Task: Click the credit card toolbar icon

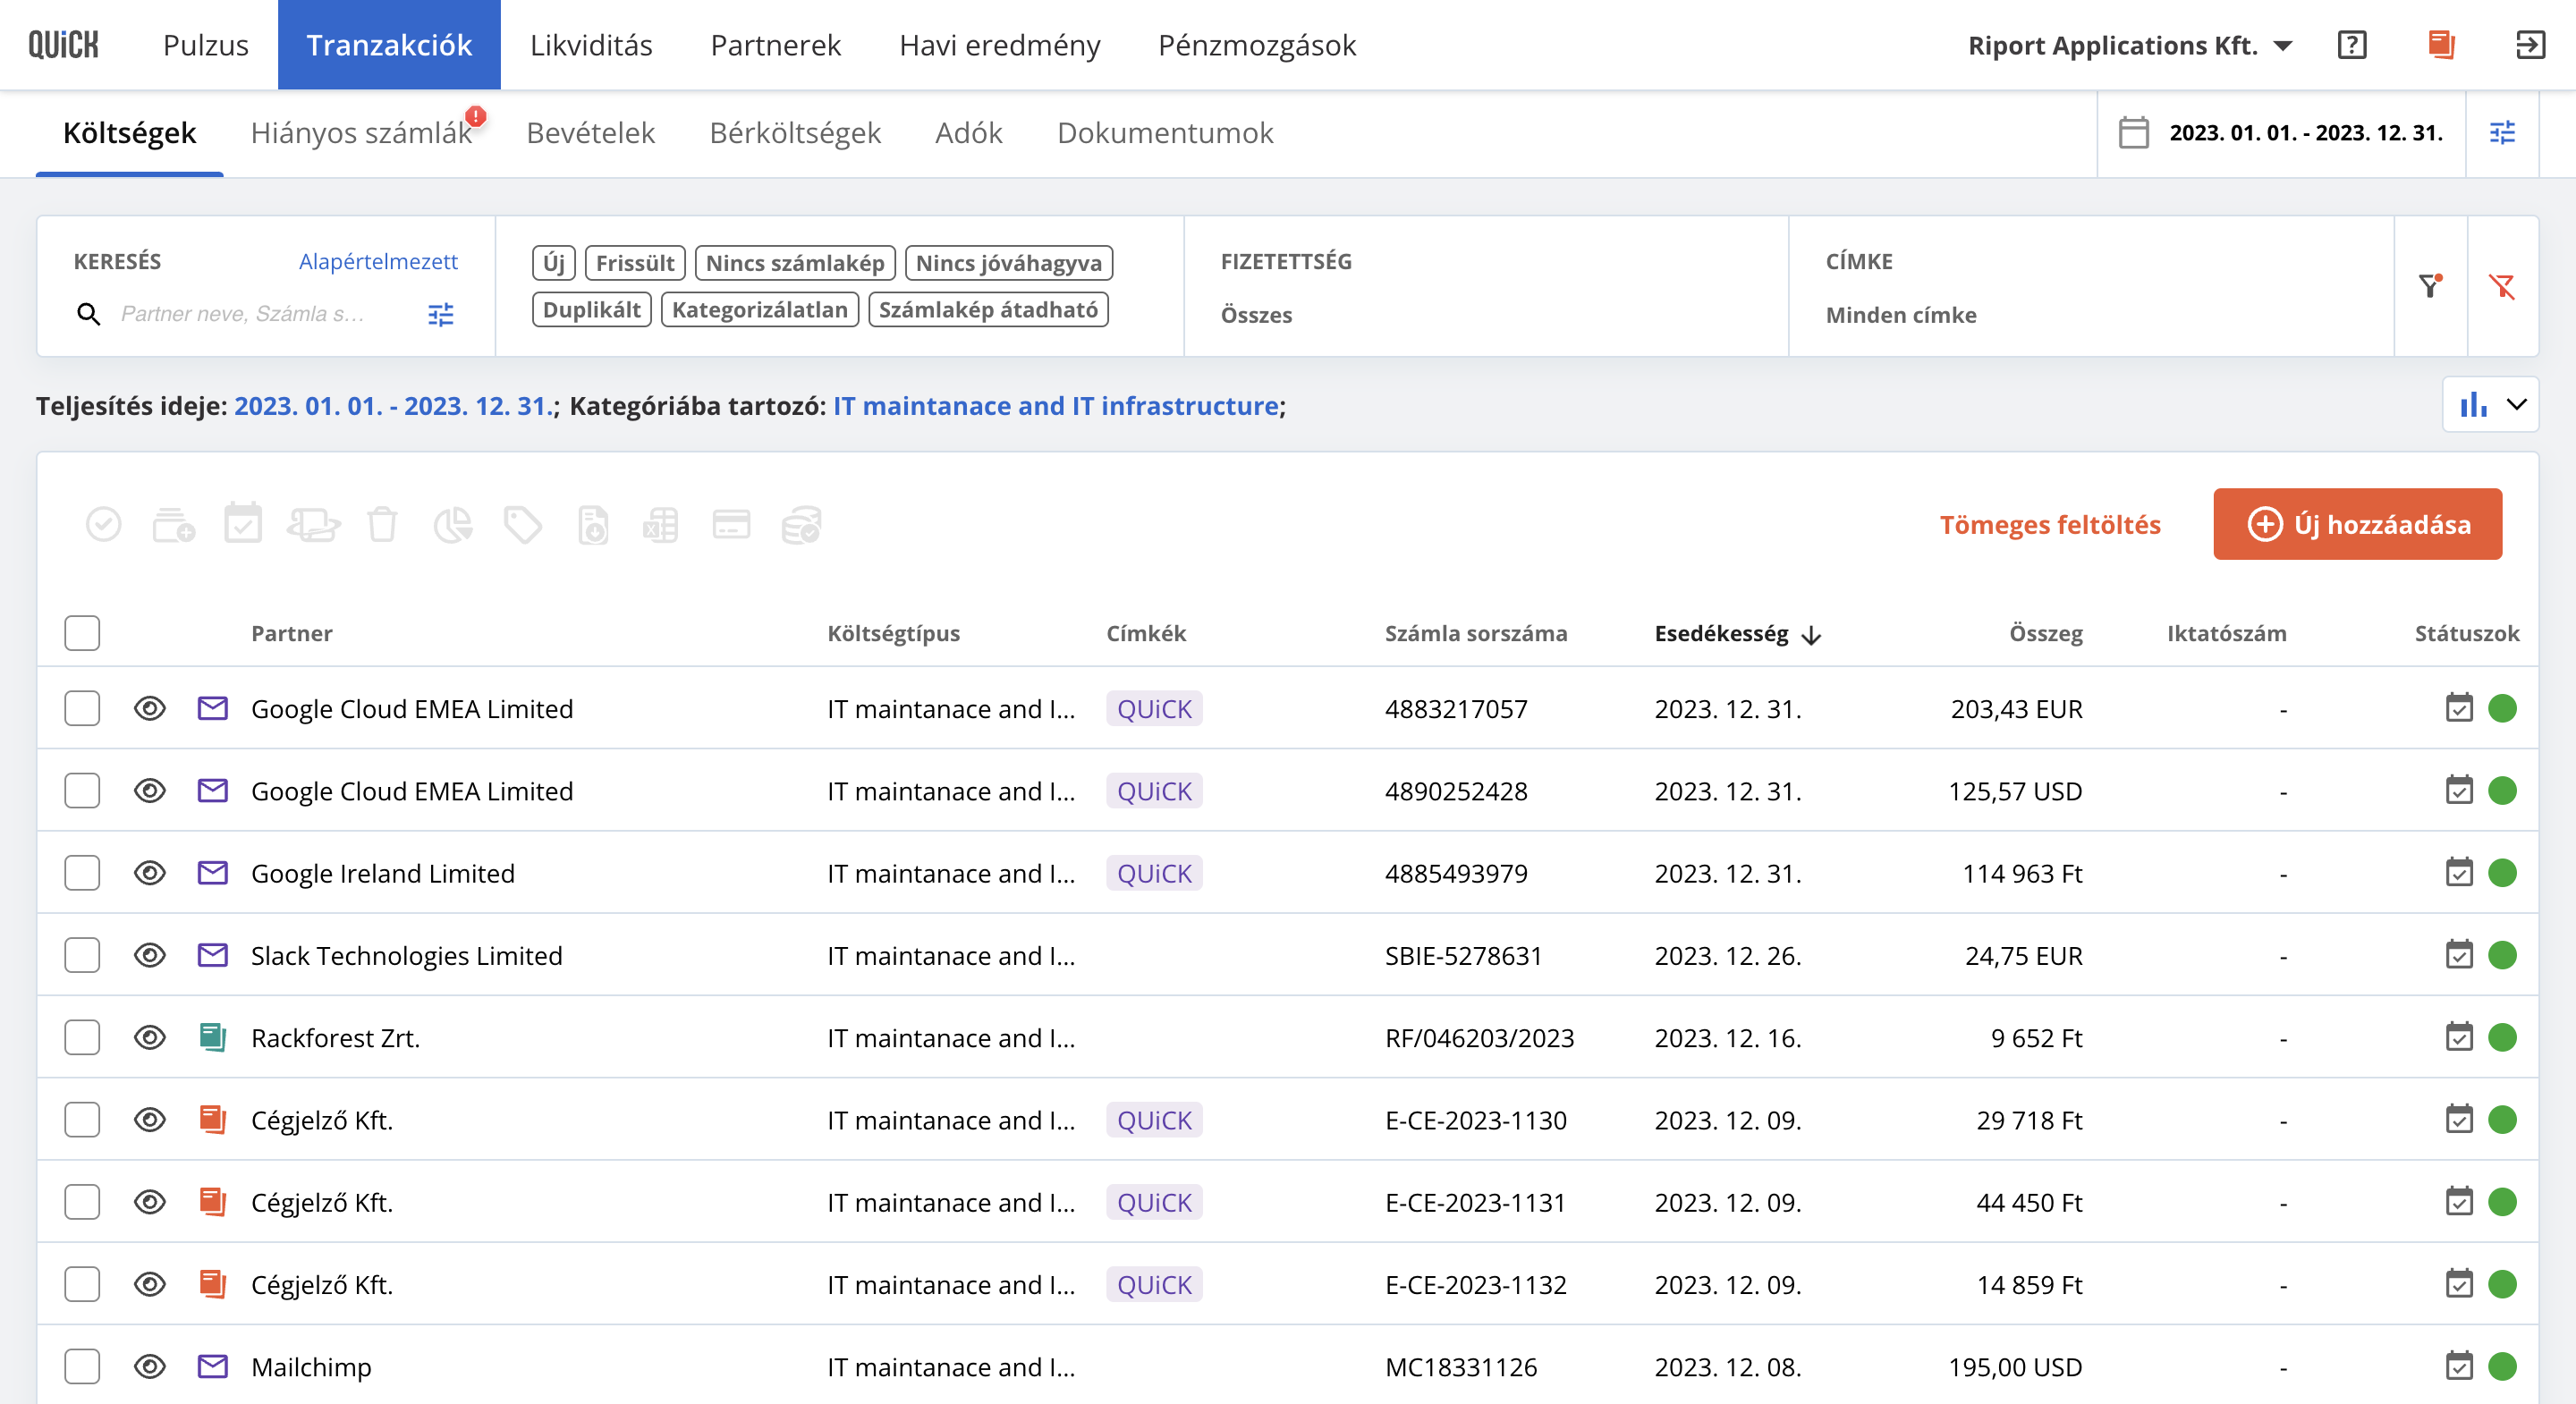Action: point(731,524)
